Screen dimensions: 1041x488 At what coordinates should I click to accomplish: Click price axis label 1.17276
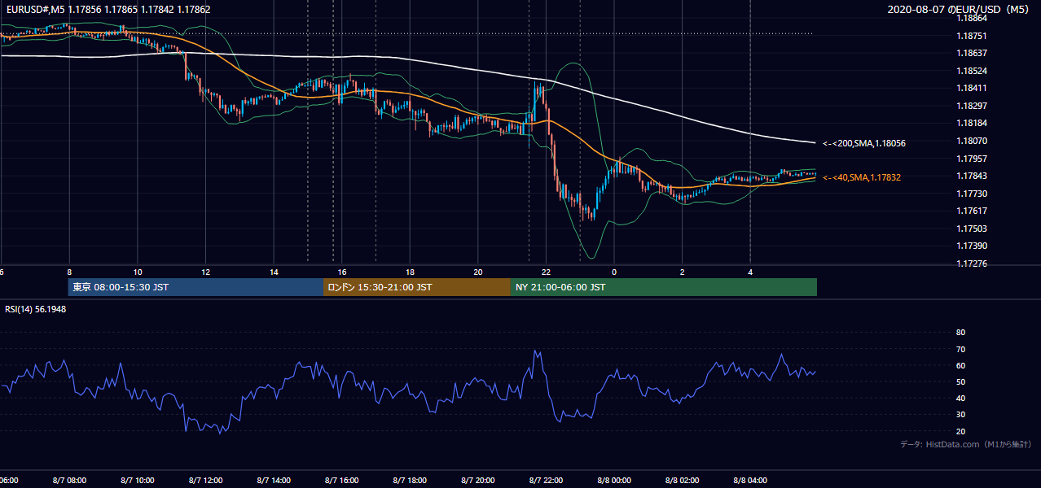point(973,264)
